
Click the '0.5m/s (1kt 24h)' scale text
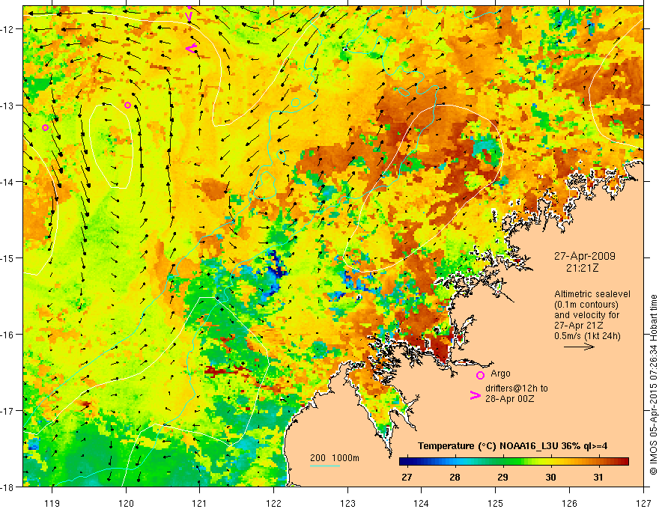[x=587, y=335]
